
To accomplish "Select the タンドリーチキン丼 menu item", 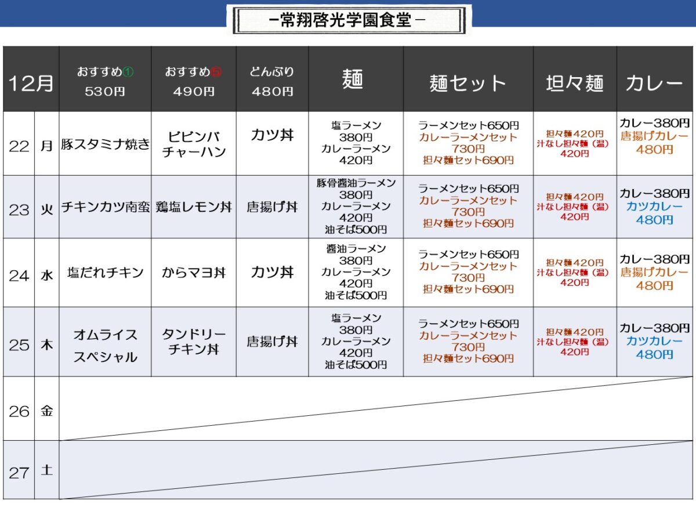I will click(x=193, y=342).
